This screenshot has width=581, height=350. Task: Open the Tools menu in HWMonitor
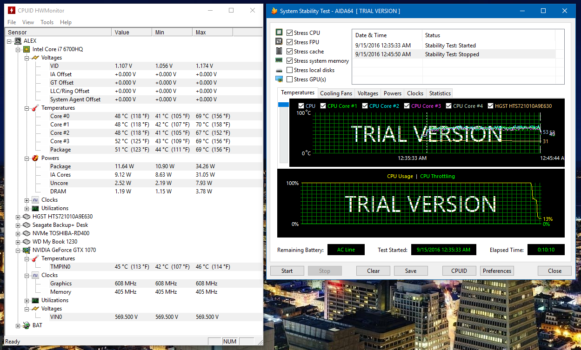[47, 22]
